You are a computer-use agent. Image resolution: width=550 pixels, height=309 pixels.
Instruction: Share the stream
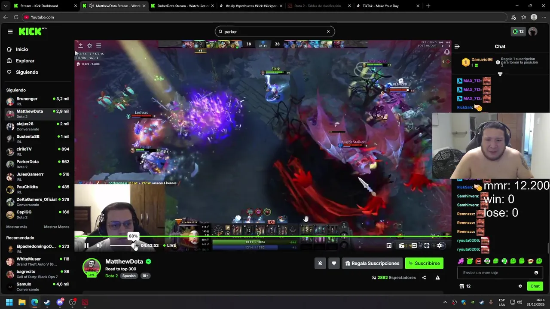(424, 278)
